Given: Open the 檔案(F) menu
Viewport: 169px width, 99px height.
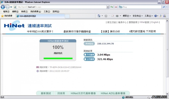Looking at the screenshot, I should (x=6, y=12).
